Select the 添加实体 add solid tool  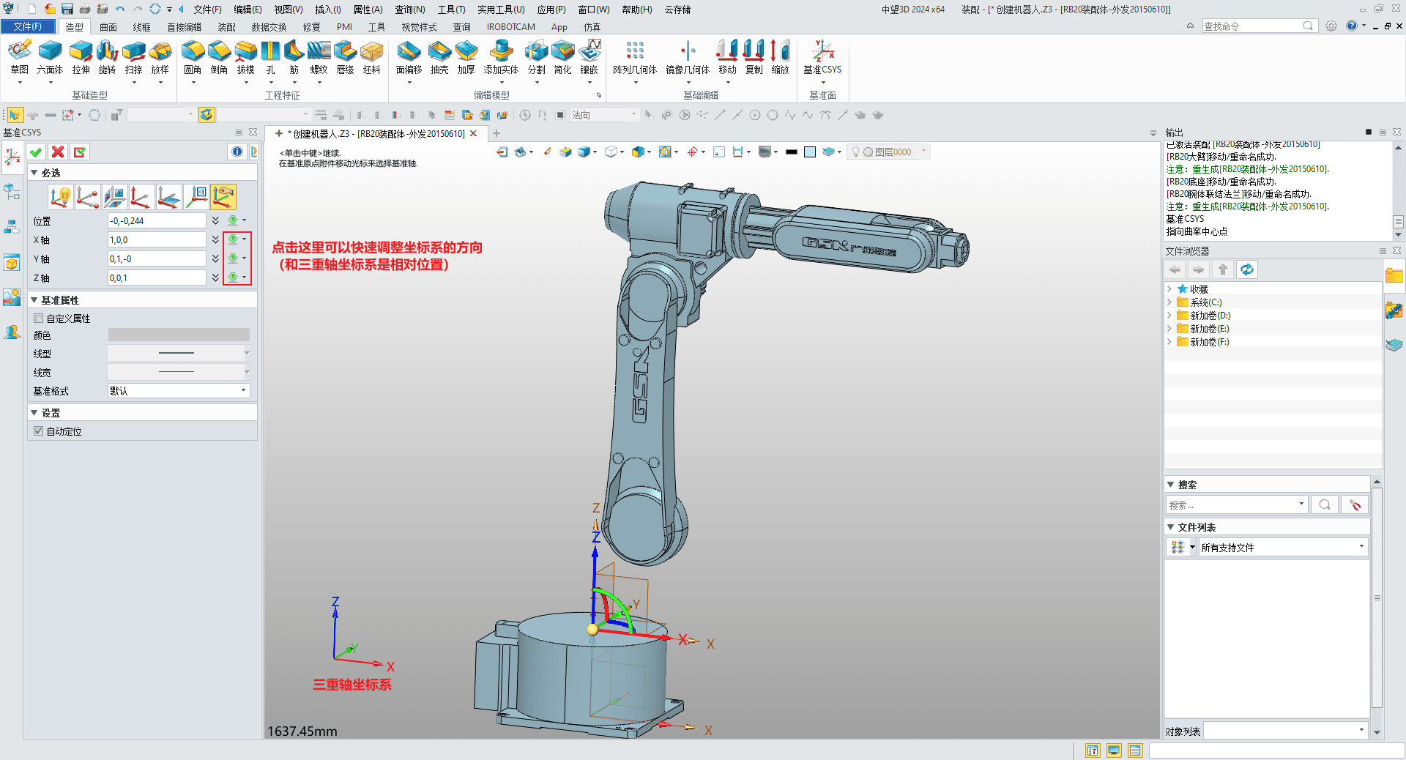coord(501,57)
